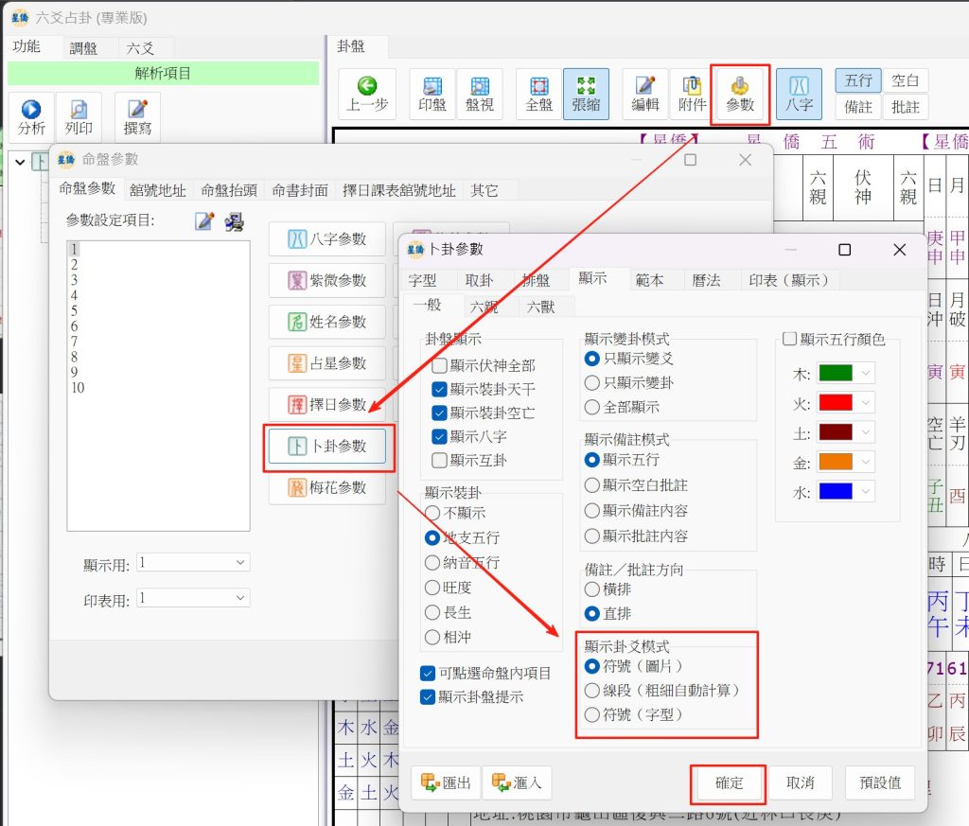Select the 全盤 full chart icon
The image size is (969, 826).
click(x=538, y=94)
